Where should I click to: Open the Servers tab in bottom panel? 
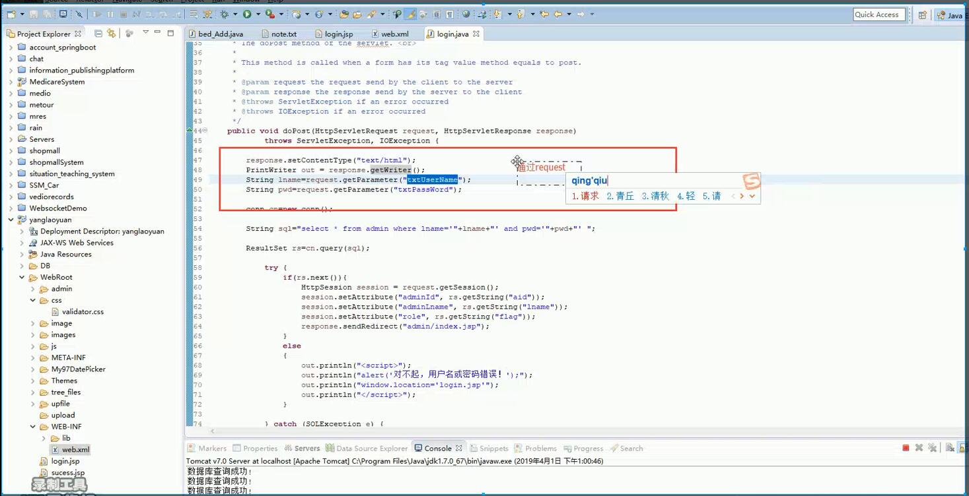(x=301, y=449)
